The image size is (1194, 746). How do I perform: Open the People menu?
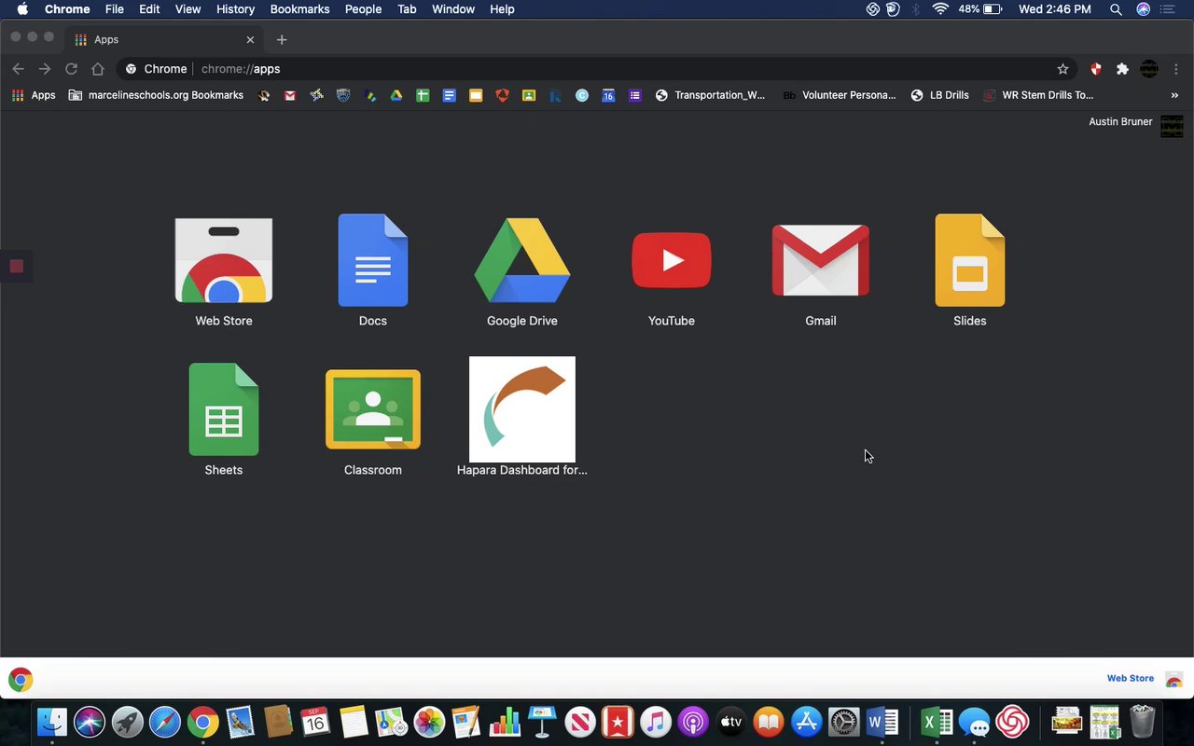[363, 9]
